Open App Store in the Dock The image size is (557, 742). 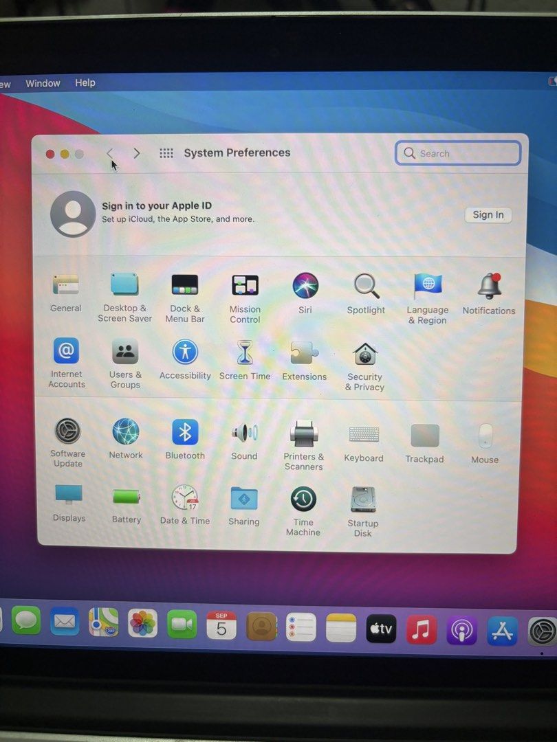[502, 631]
